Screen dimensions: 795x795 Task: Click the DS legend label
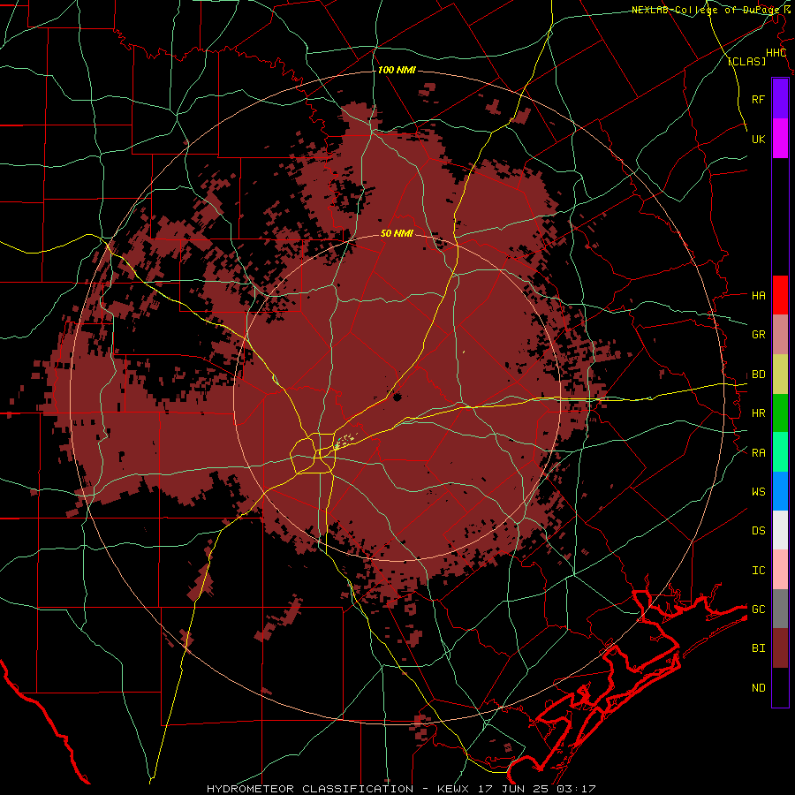(758, 531)
